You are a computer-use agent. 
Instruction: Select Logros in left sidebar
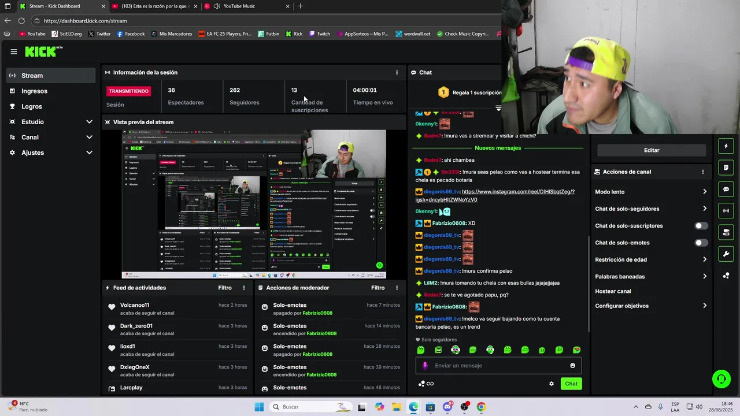(51, 106)
